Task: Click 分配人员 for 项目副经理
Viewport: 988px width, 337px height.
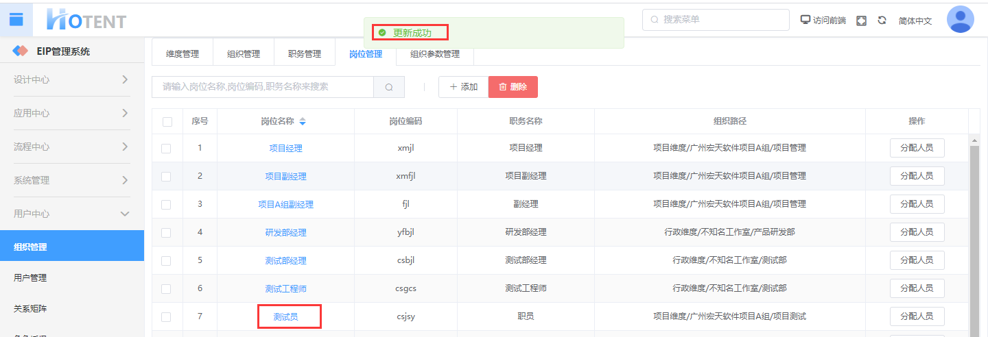Action: click(917, 176)
